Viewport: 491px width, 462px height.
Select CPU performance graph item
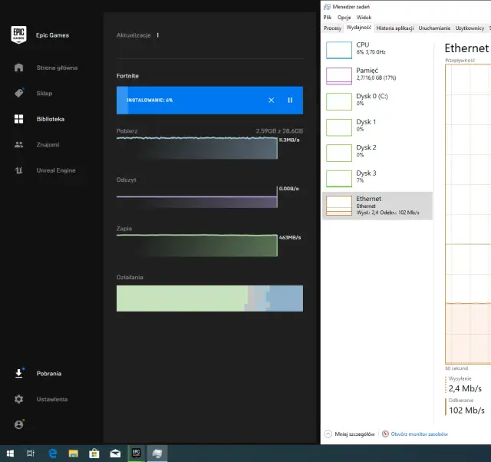click(377, 49)
